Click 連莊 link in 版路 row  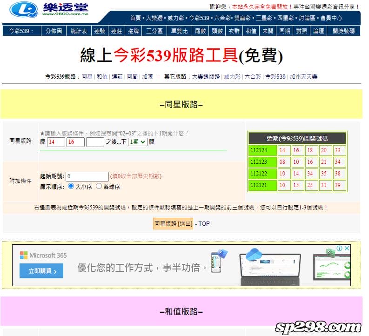tap(117, 77)
